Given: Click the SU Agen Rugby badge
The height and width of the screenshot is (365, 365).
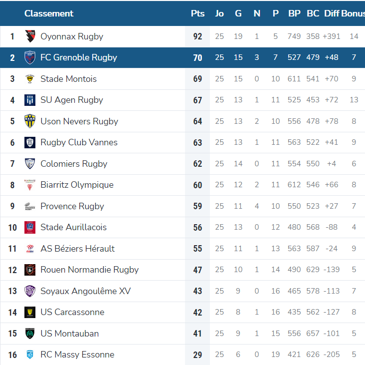Looking at the screenshot, I should coord(30,100).
